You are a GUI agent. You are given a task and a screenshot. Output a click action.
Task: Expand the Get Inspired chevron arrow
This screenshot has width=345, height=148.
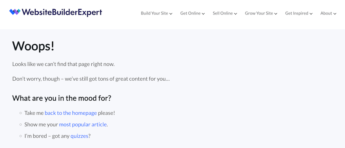311,14
